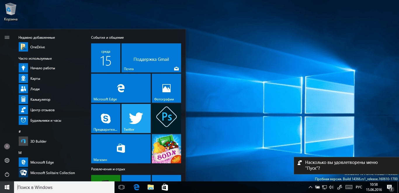Open the Windows Ink pen tray icon
The height and width of the screenshot is (193, 399).
(x=340, y=187)
